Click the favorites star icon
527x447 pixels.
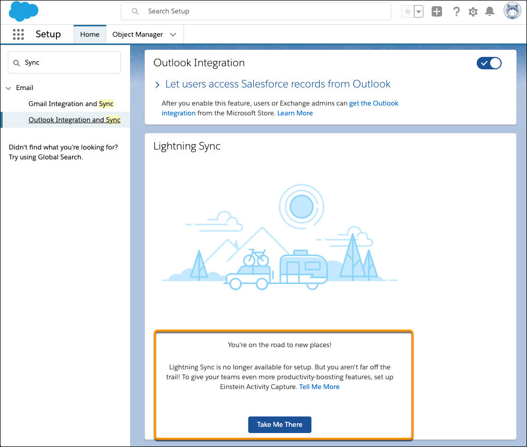click(408, 12)
